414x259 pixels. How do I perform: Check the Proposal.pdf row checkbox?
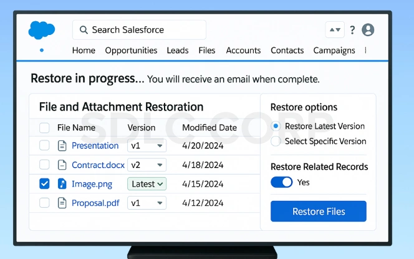pos(44,203)
